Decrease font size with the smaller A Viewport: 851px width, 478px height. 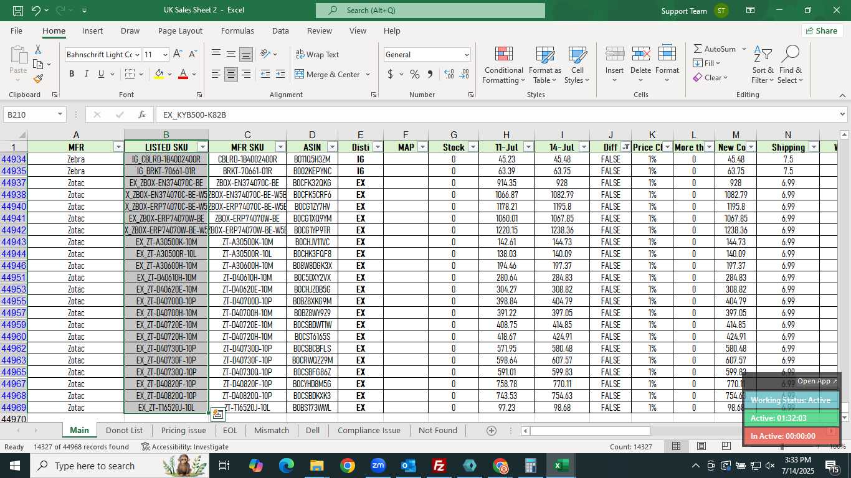(193, 54)
